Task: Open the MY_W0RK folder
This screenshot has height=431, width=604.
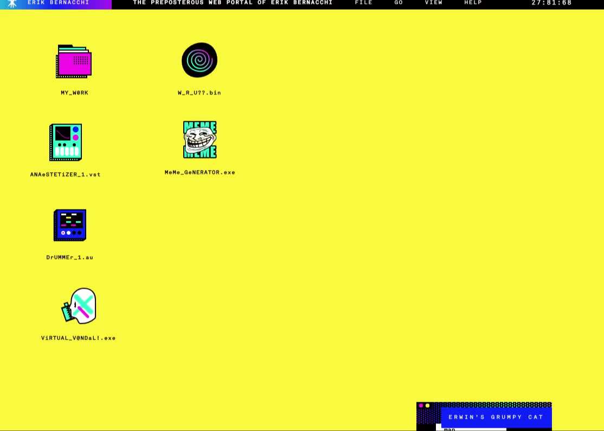Action: [74, 61]
